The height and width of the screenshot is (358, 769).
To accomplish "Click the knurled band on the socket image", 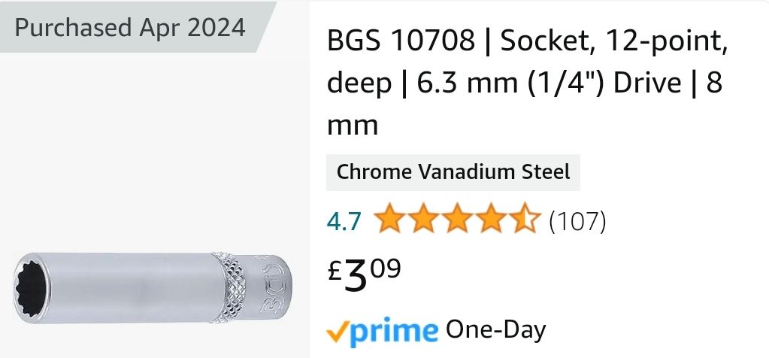I will [x=229, y=288].
